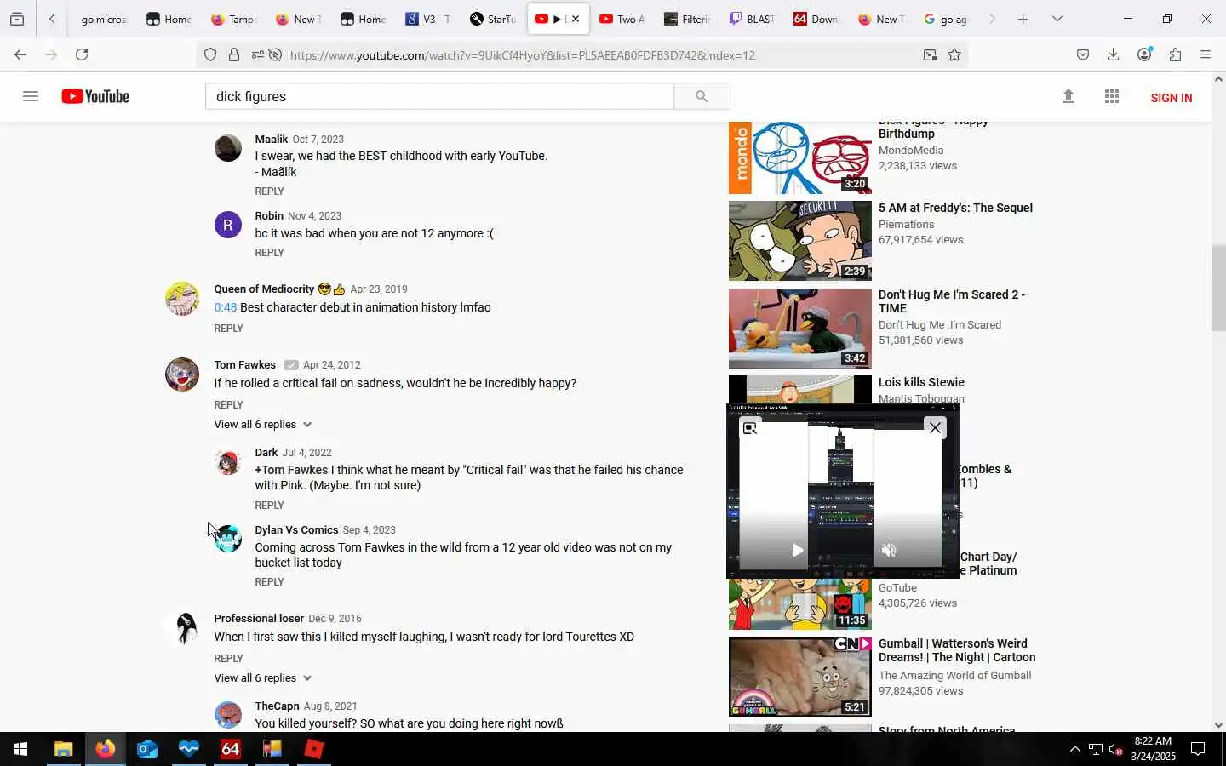This screenshot has height=766, width=1226.
Task: Reply to Maalik's comment
Action: [x=269, y=191]
